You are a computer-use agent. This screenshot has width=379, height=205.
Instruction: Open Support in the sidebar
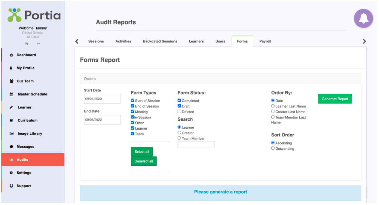[x=33, y=186]
